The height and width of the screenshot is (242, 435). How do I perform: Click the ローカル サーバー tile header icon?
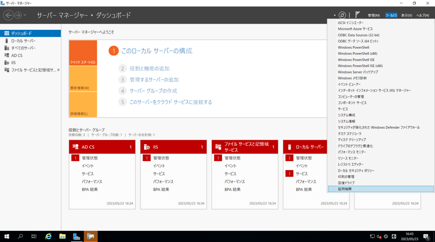[289, 147]
